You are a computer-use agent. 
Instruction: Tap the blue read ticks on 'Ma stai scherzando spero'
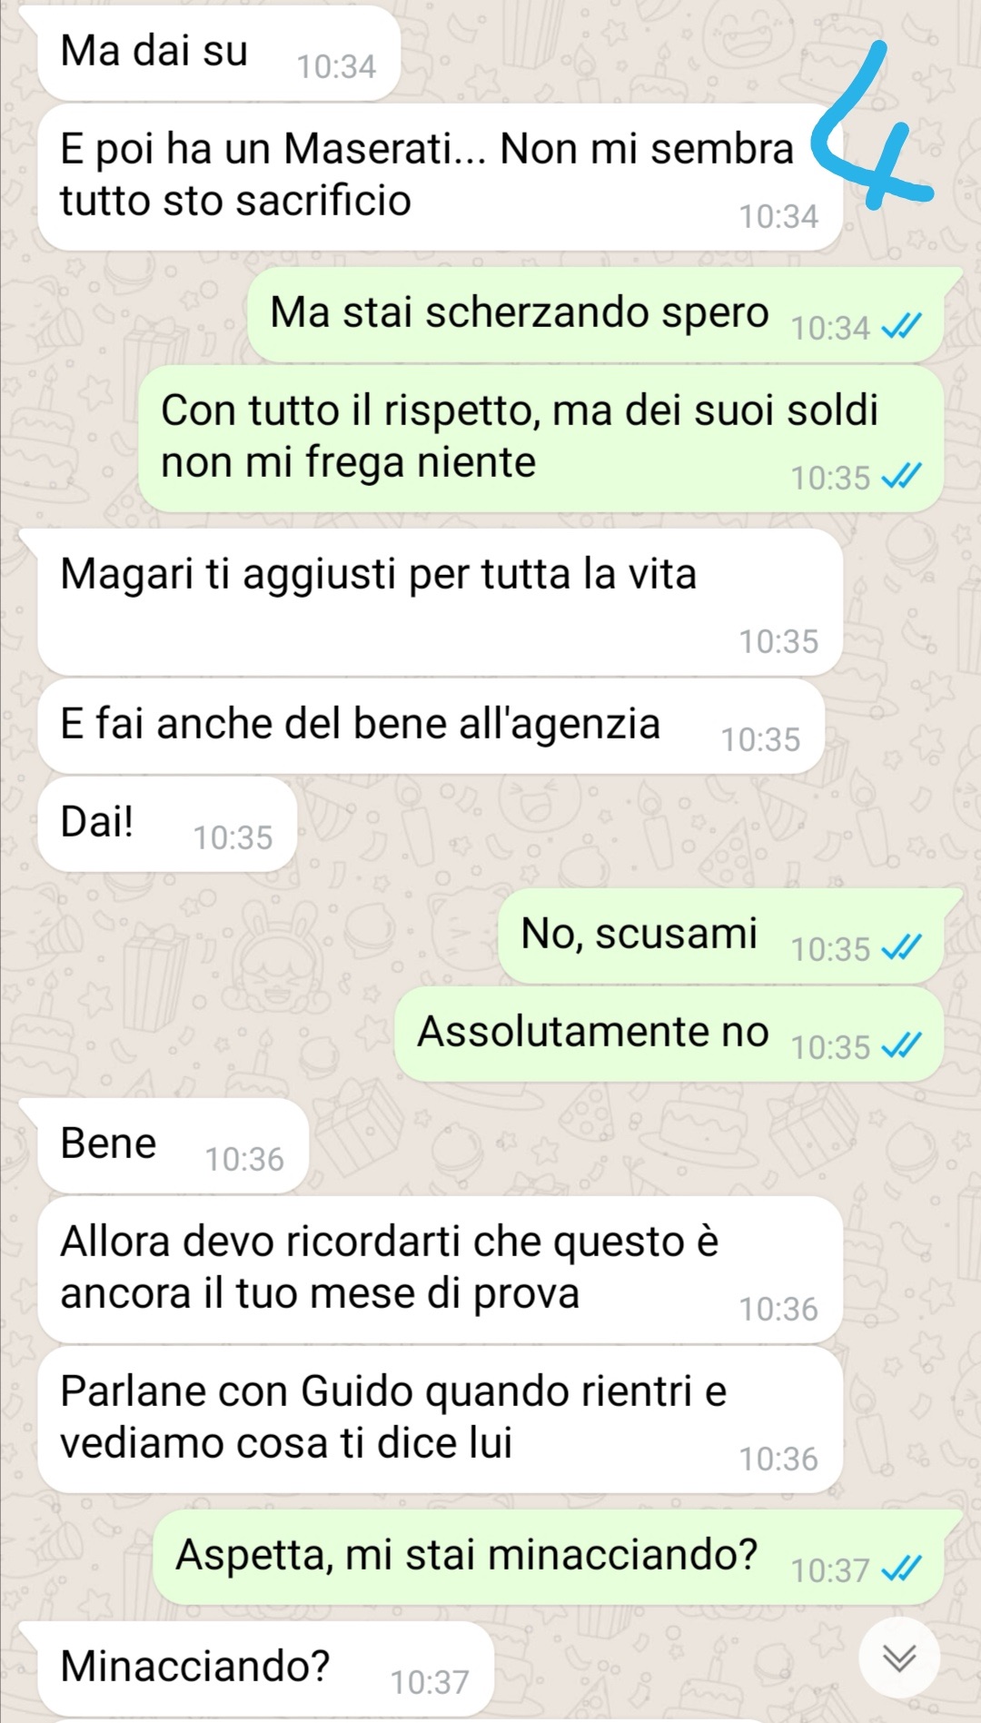902,326
